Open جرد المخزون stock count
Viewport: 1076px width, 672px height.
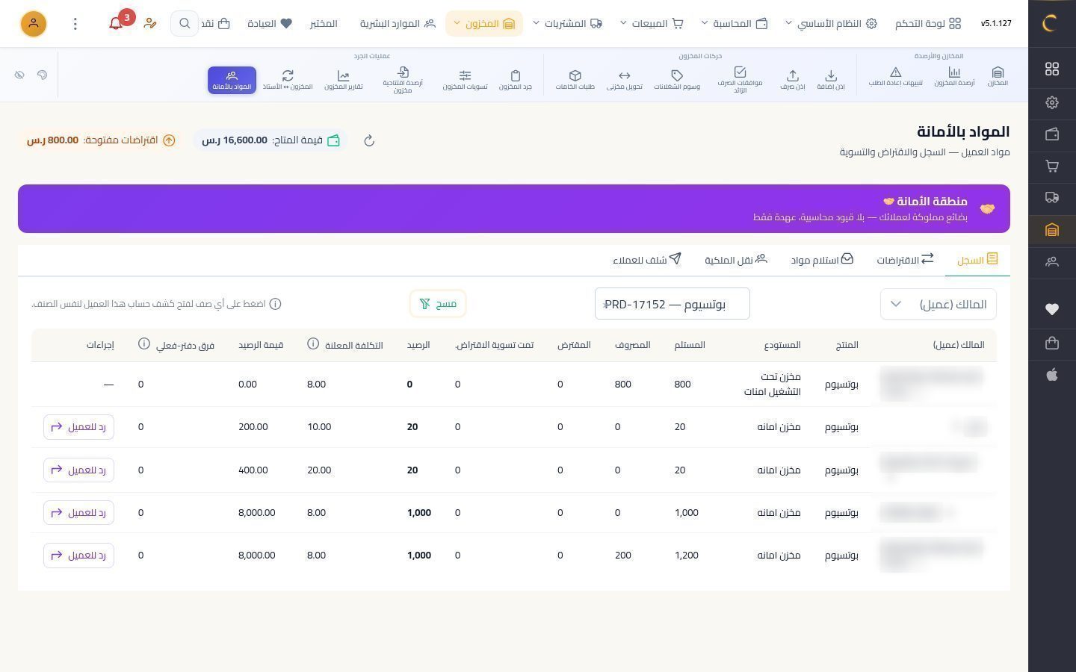515,79
